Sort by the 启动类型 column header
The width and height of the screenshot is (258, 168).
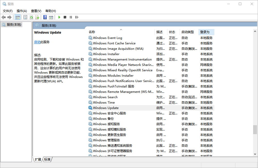(x=189, y=32)
